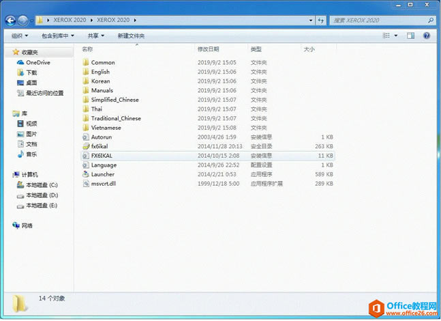Select the FX6IKAL setup information file icon
This screenshot has height=321, width=441.
(86, 156)
